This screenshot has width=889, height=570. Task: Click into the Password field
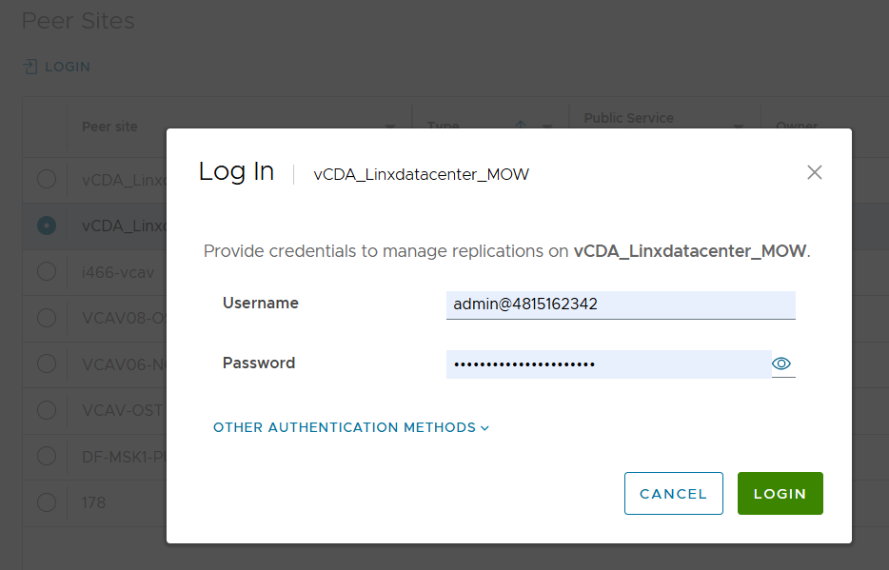tap(608, 364)
